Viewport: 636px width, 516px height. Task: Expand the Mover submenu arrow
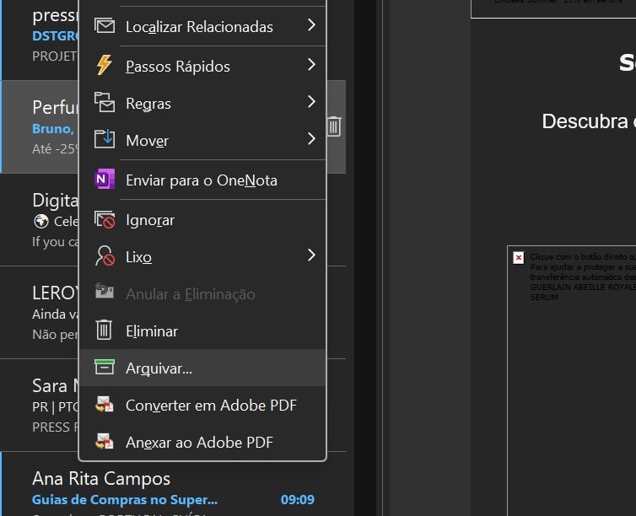311,139
